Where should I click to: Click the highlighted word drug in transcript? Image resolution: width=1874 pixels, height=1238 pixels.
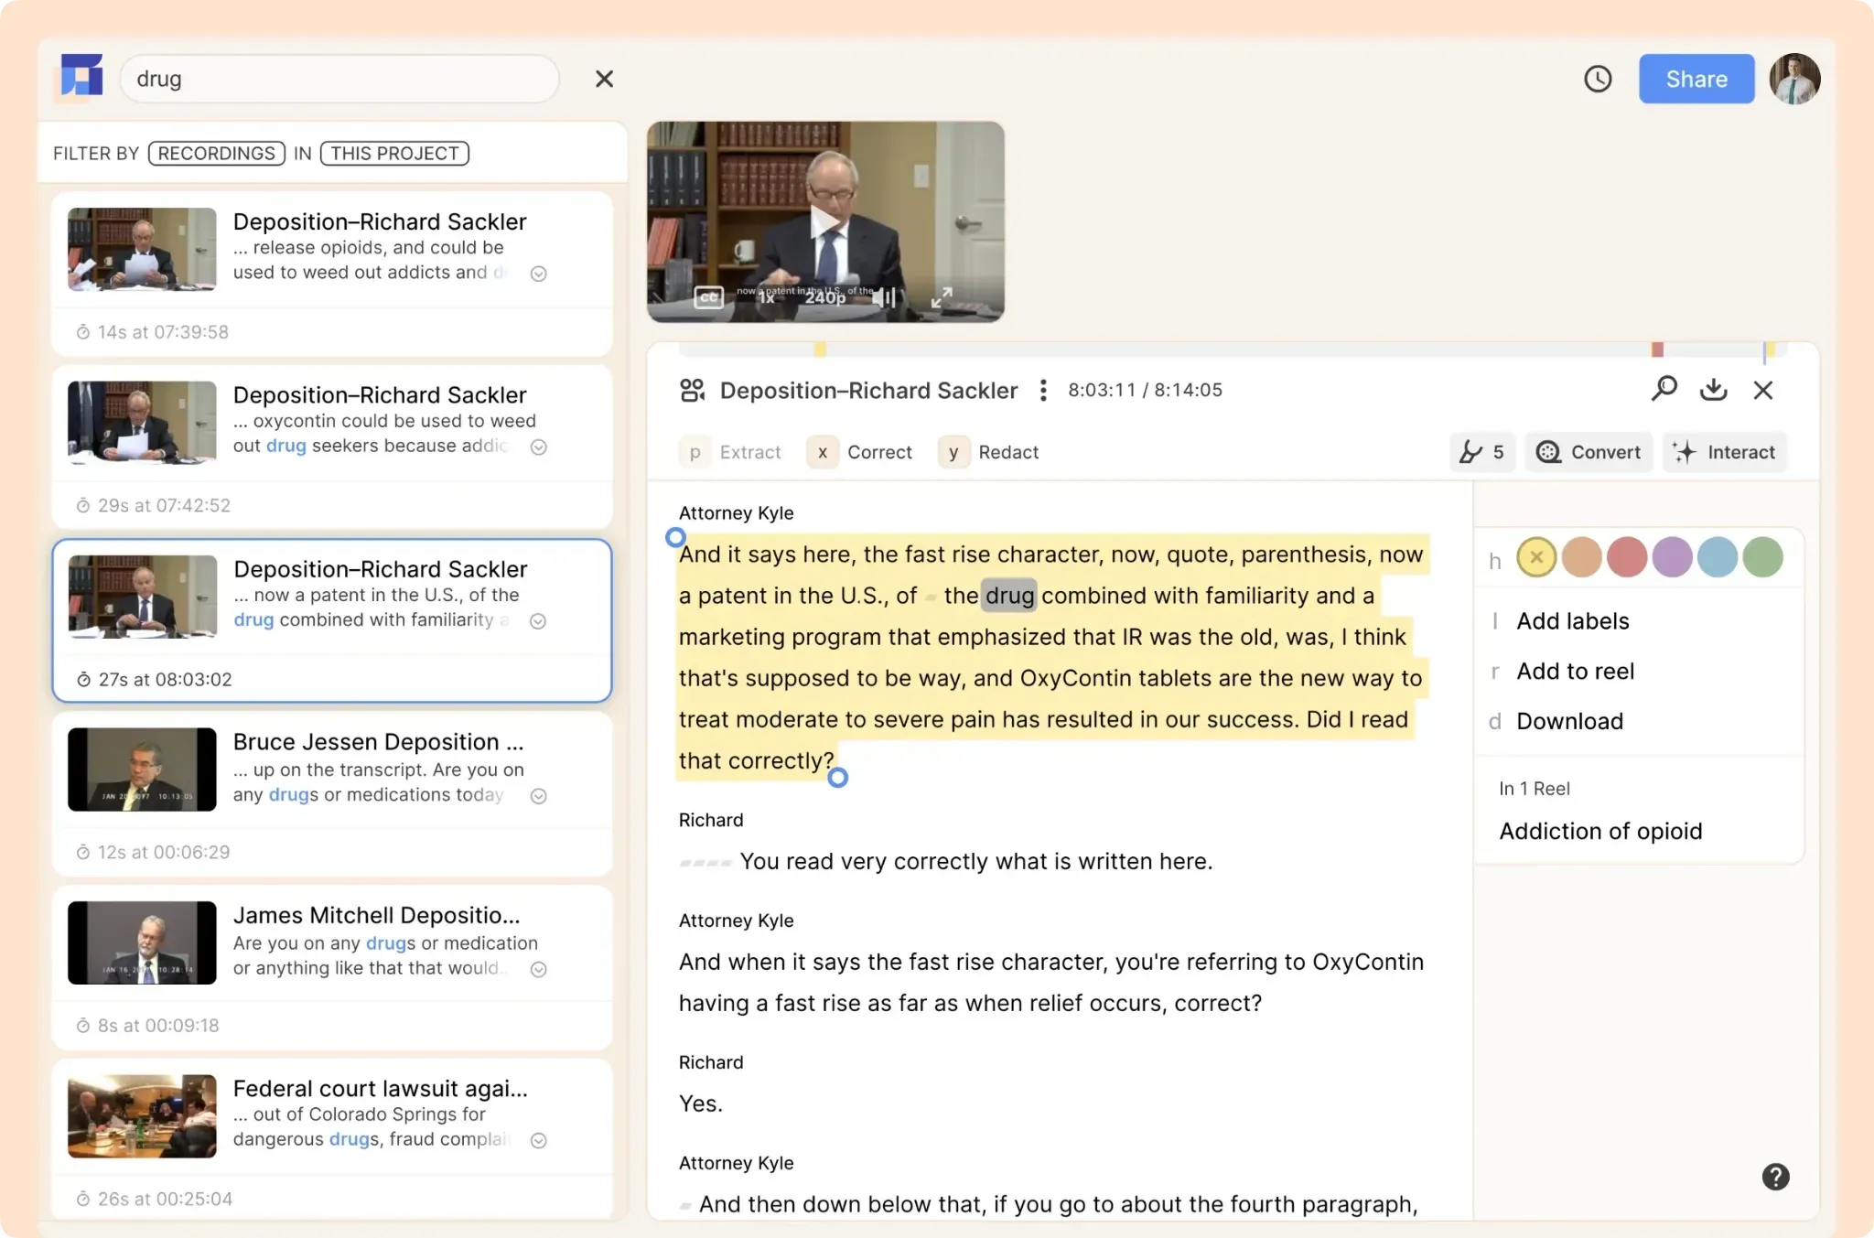pyautogui.click(x=1009, y=596)
